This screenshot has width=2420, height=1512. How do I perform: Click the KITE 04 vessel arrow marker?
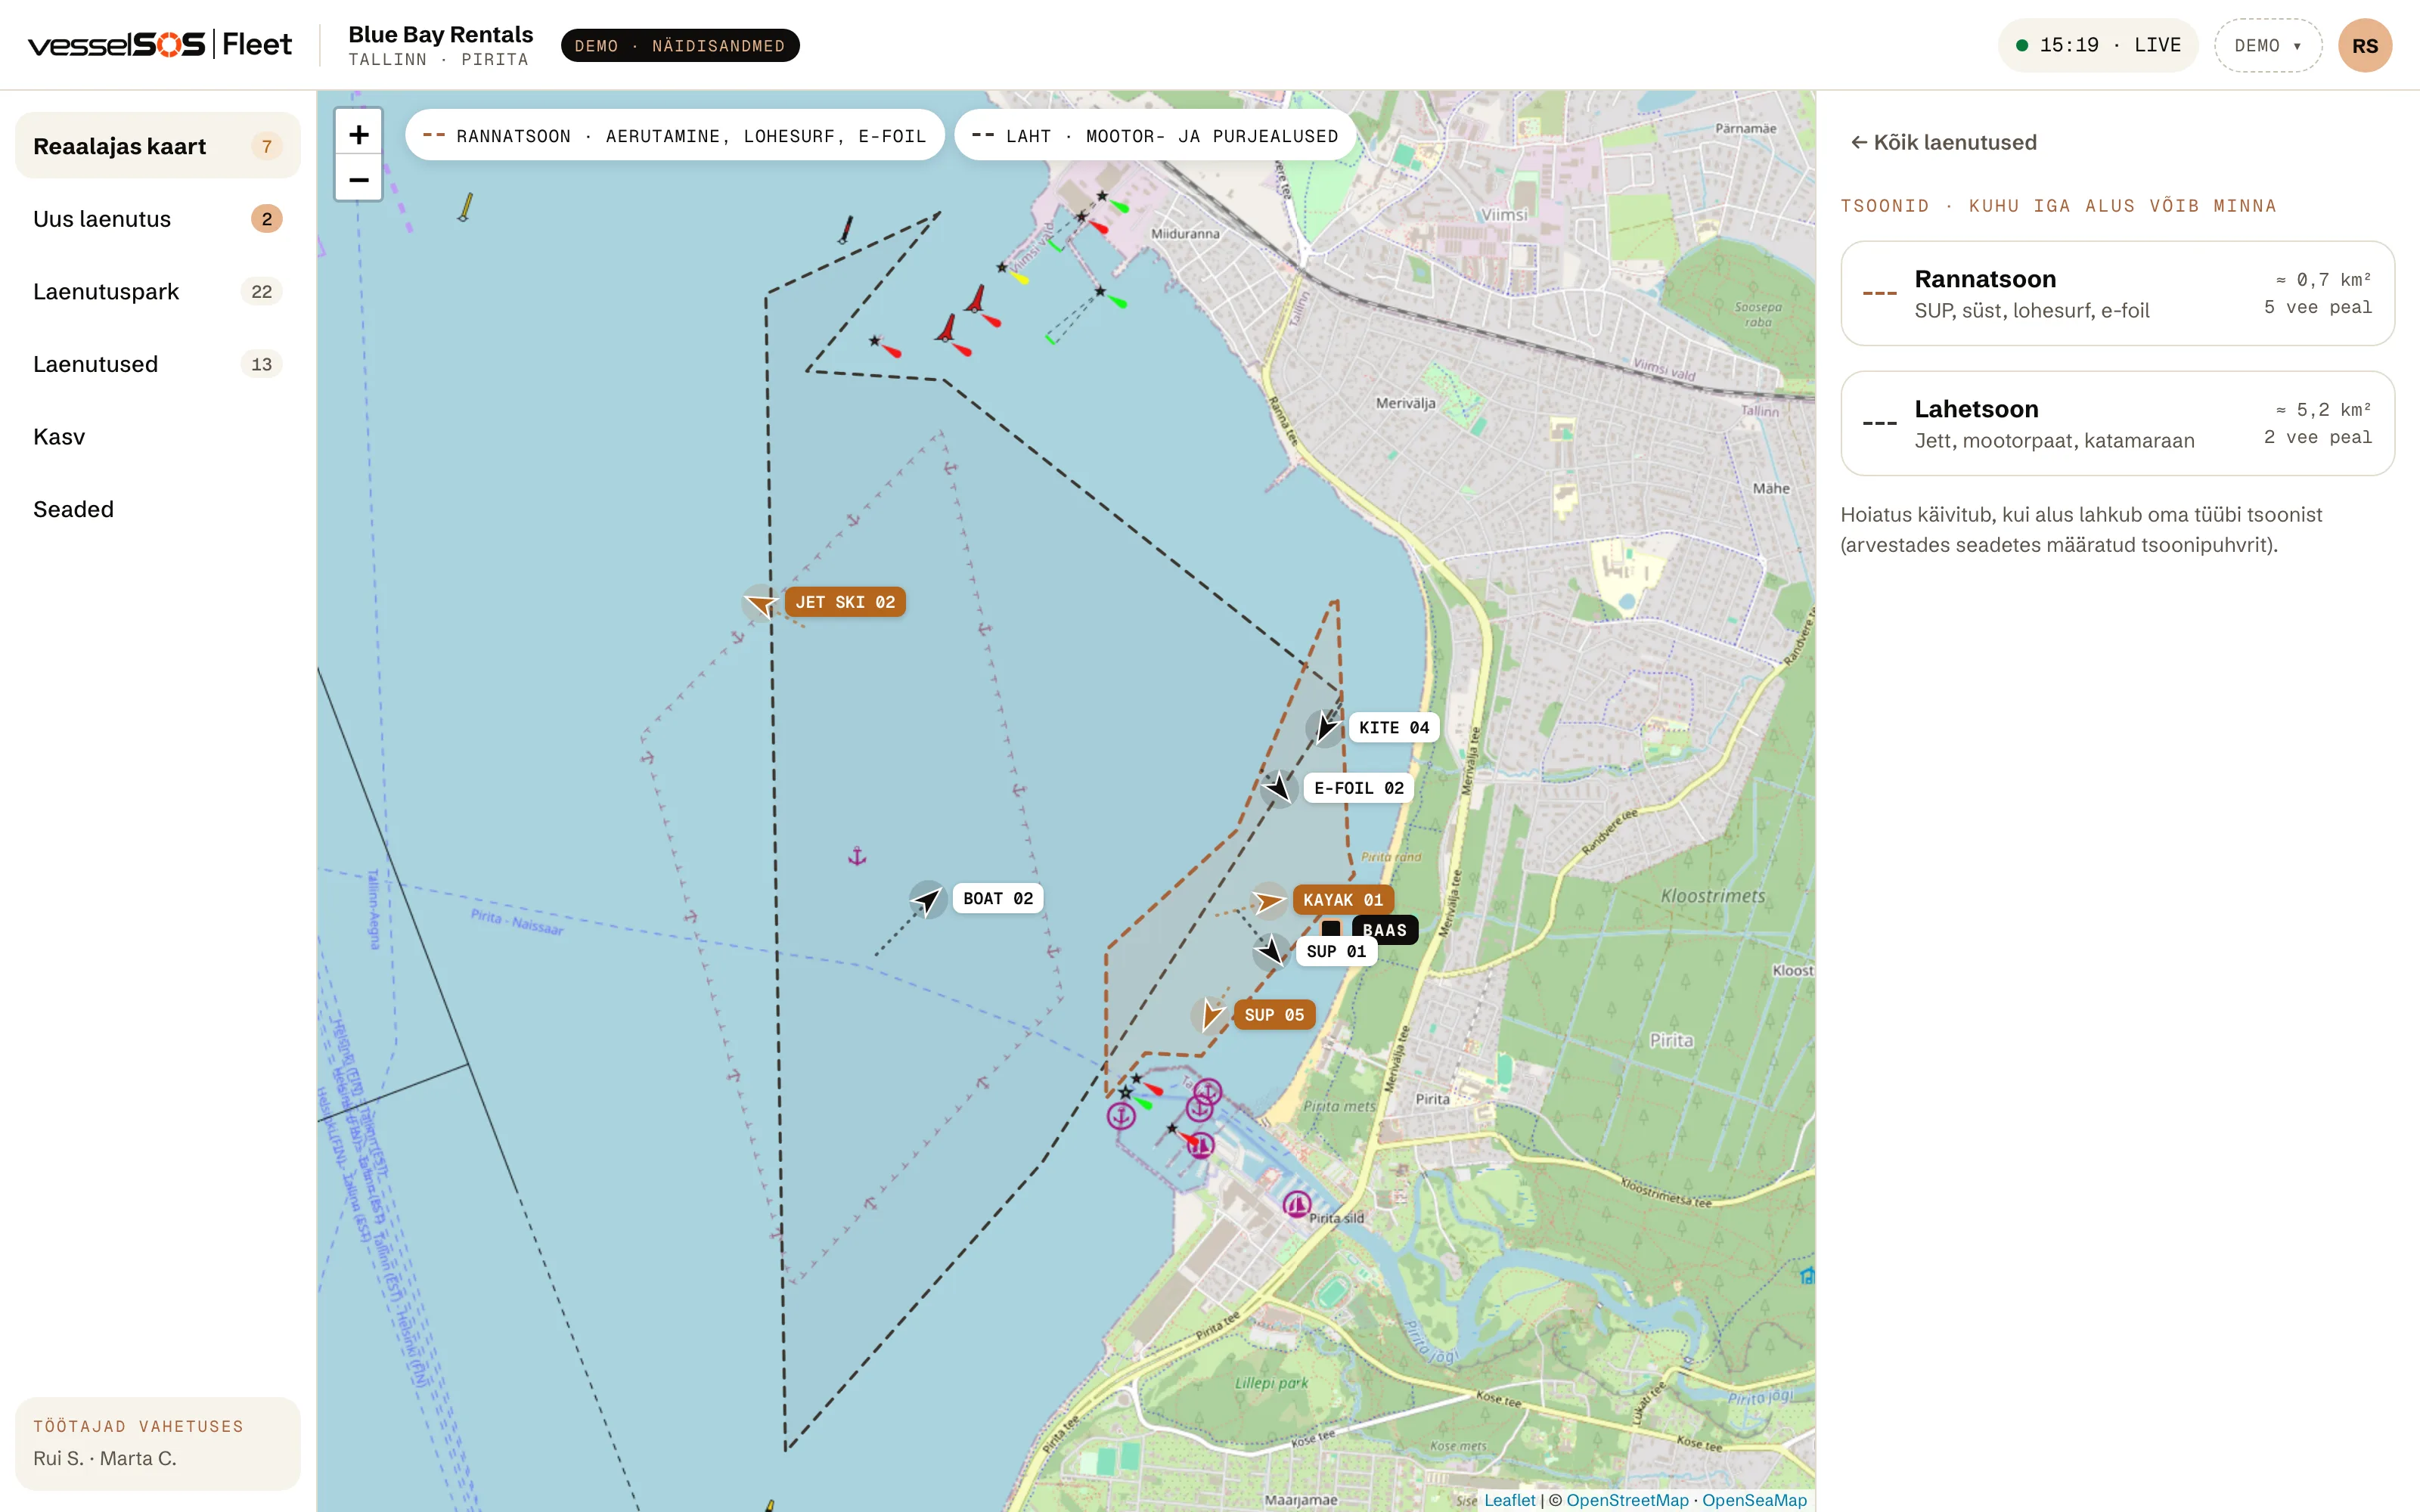click(1325, 727)
